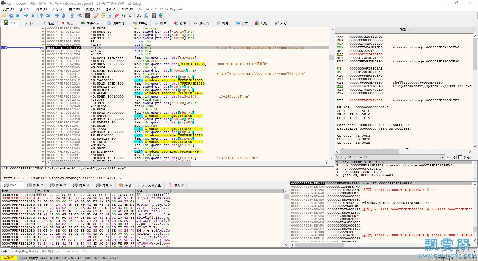Toggle the 解锁 checkbox
478x261 pixels.
(460, 157)
